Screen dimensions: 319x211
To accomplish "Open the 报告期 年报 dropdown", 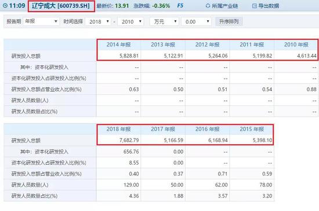I will coord(41,21).
